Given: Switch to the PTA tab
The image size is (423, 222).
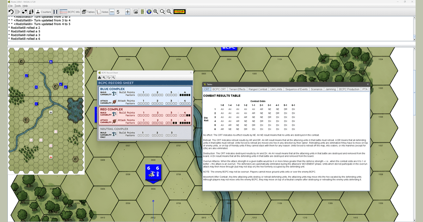Looking at the screenshot, I should 365,89.
